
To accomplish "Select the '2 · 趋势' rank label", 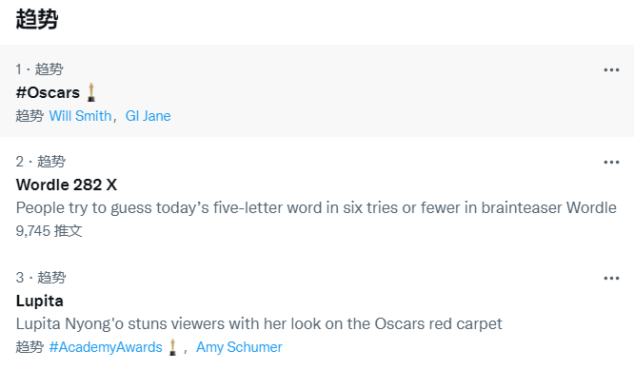I will tap(40, 162).
